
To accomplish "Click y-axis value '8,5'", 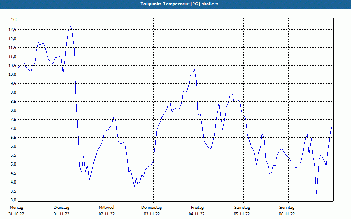I will click(x=13, y=102).
